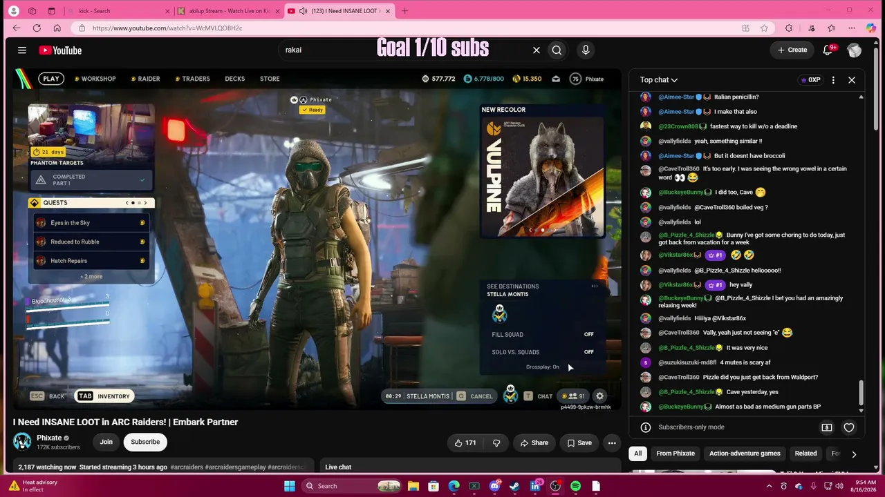885x497 pixels.
Task: Toggle the Crossplay setting
Action: click(543, 367)
